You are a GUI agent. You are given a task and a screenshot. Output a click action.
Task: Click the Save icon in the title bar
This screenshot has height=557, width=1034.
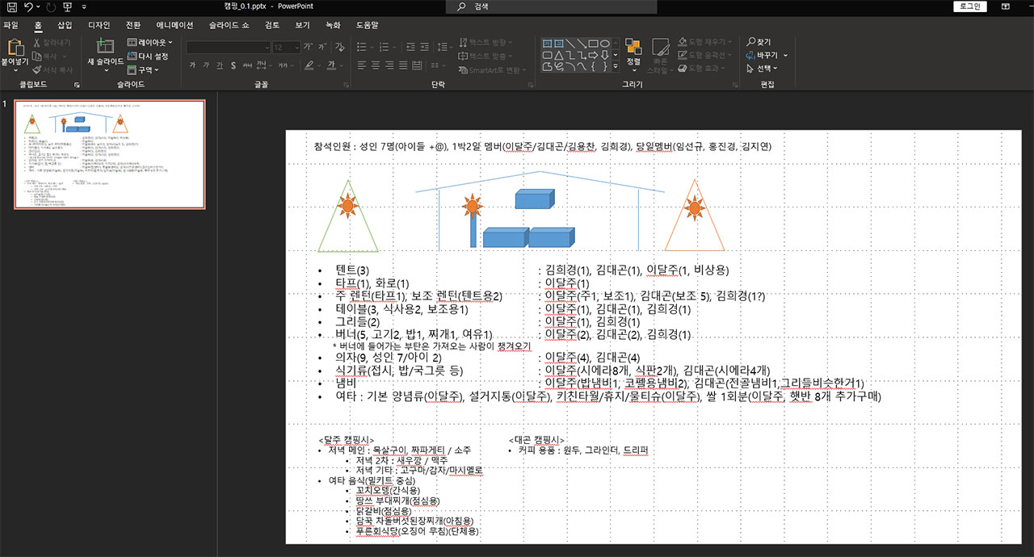(11, 7)
